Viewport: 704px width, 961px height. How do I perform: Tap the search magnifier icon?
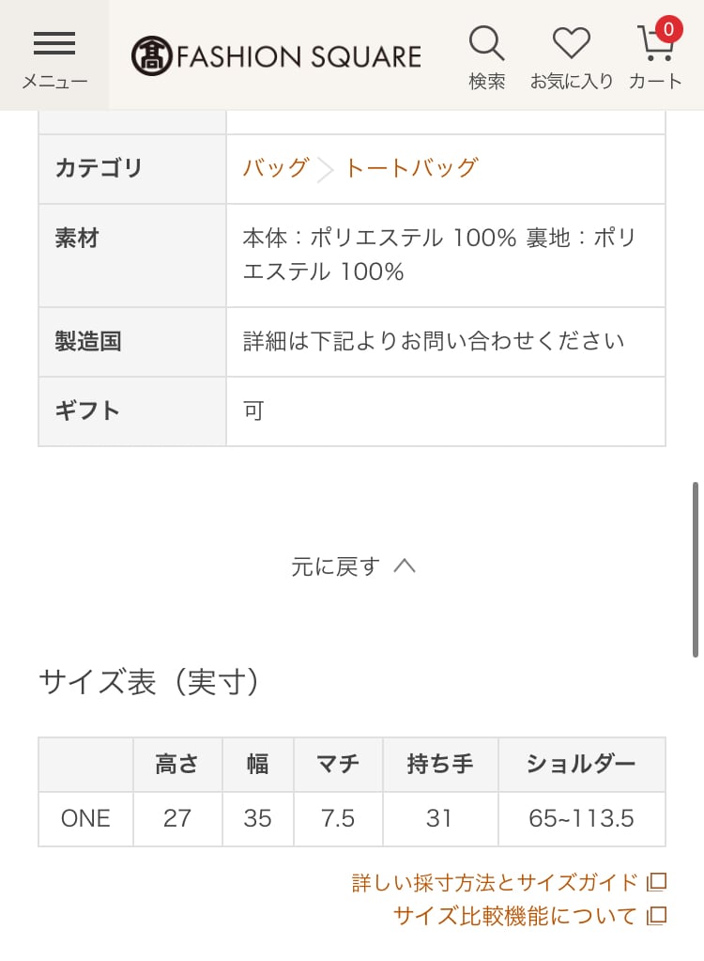pyautogui.click(x=486, y=43)
